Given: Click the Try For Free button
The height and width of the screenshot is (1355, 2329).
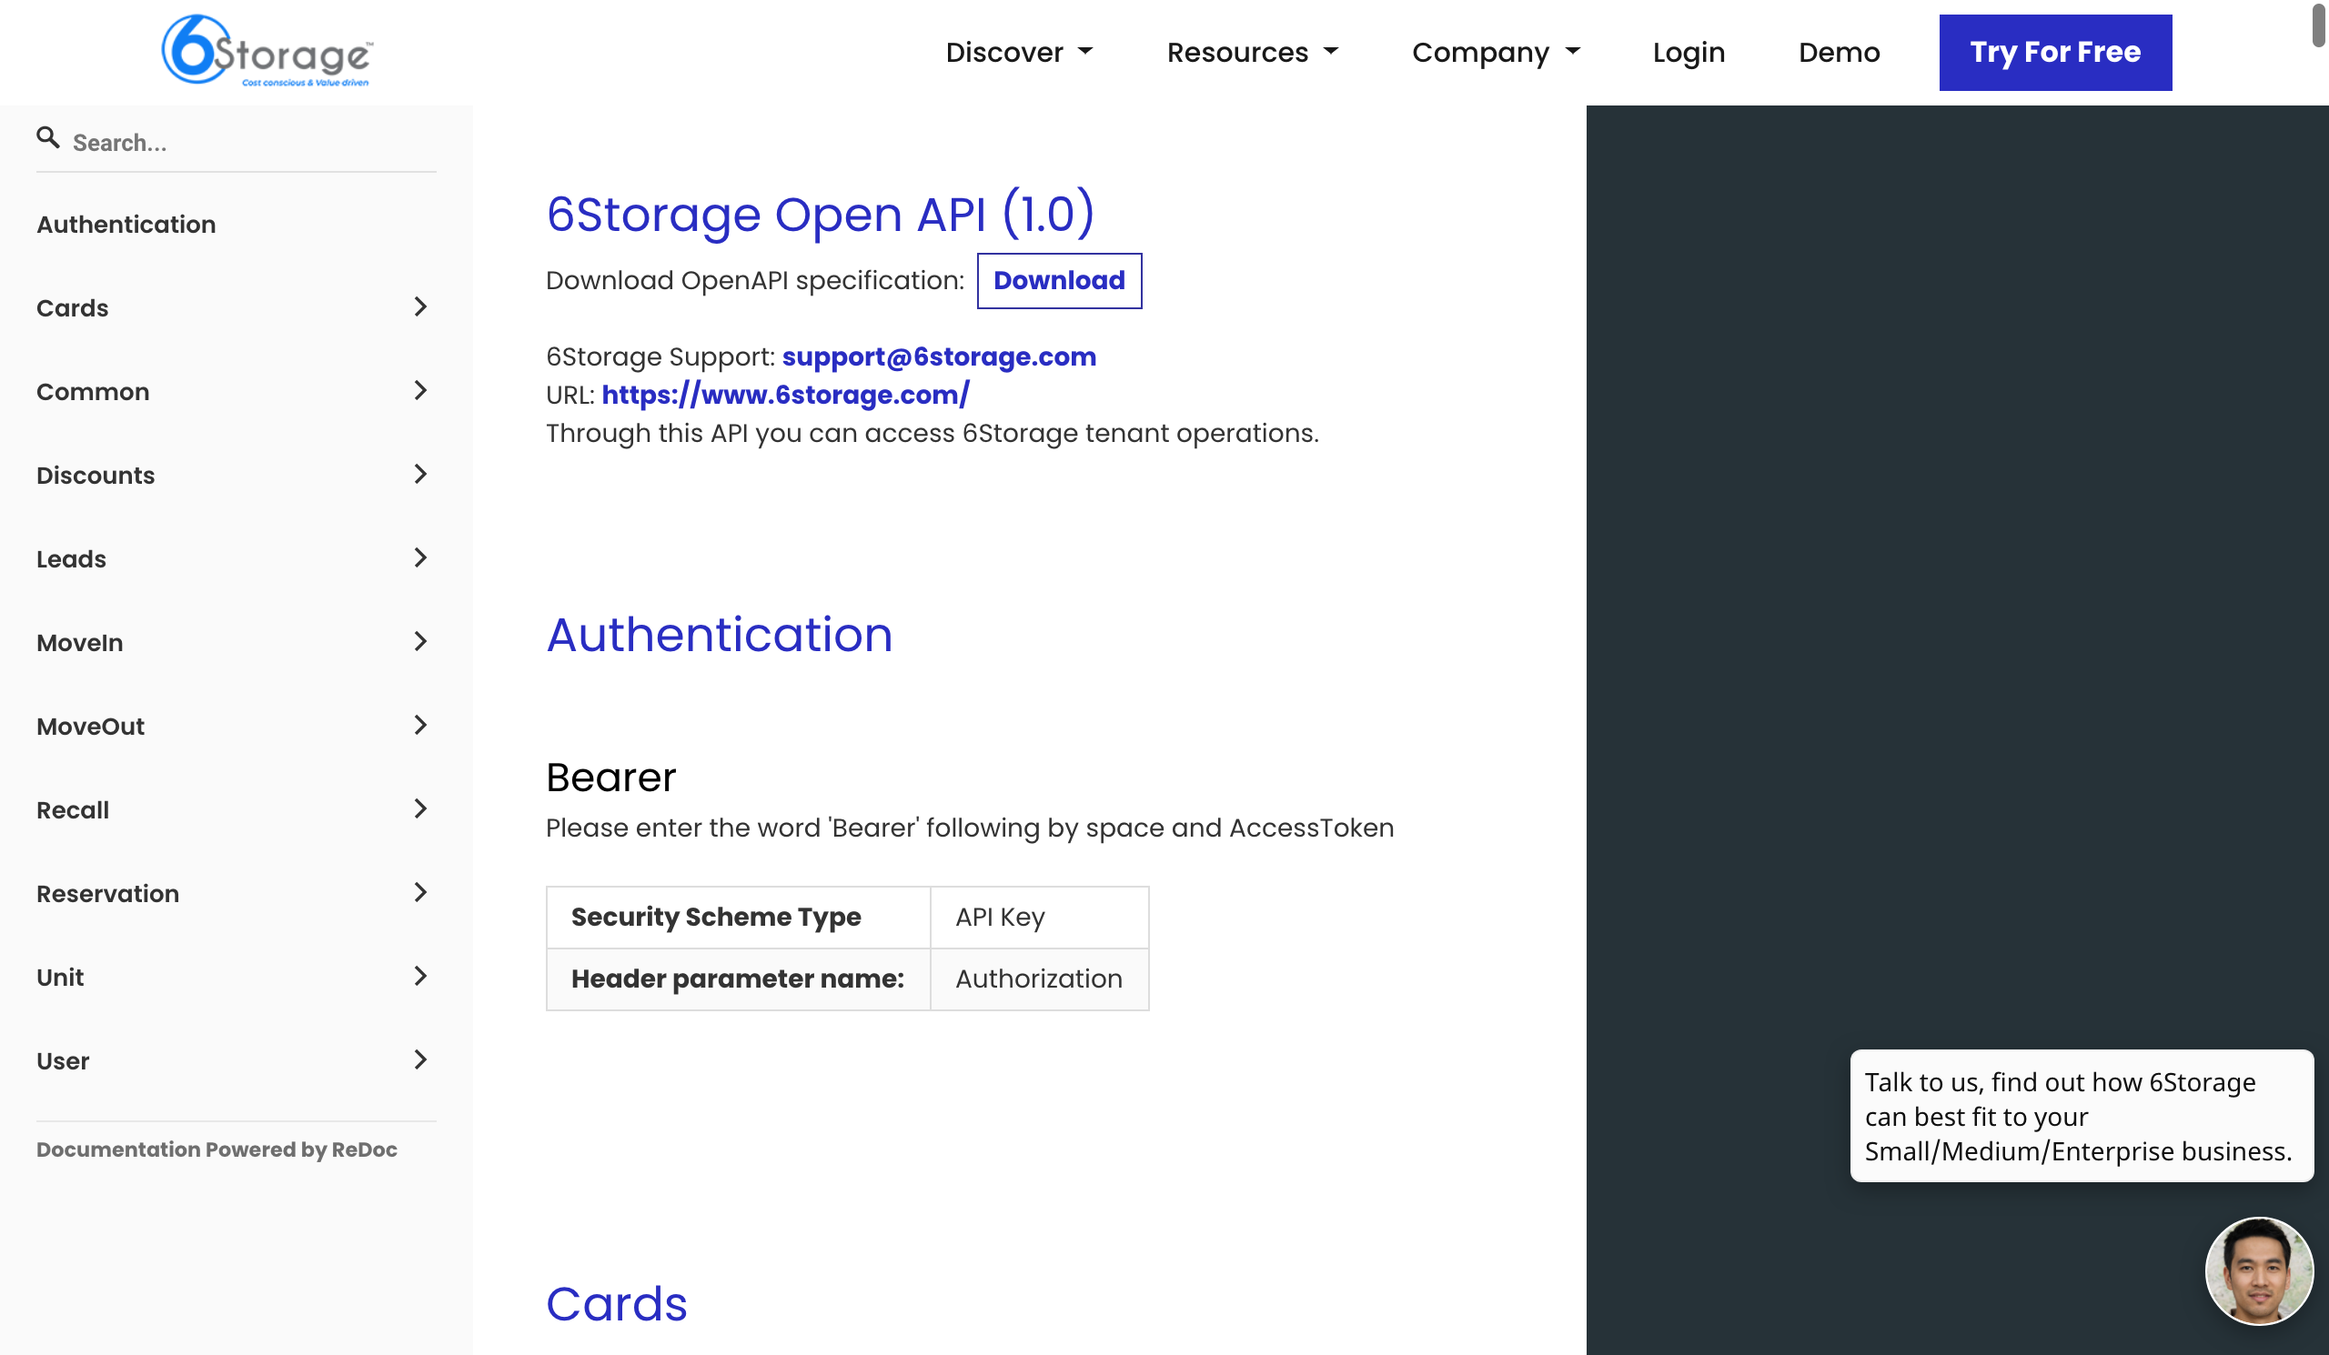Looking at the screenshot, I should tap(2055, 53).
